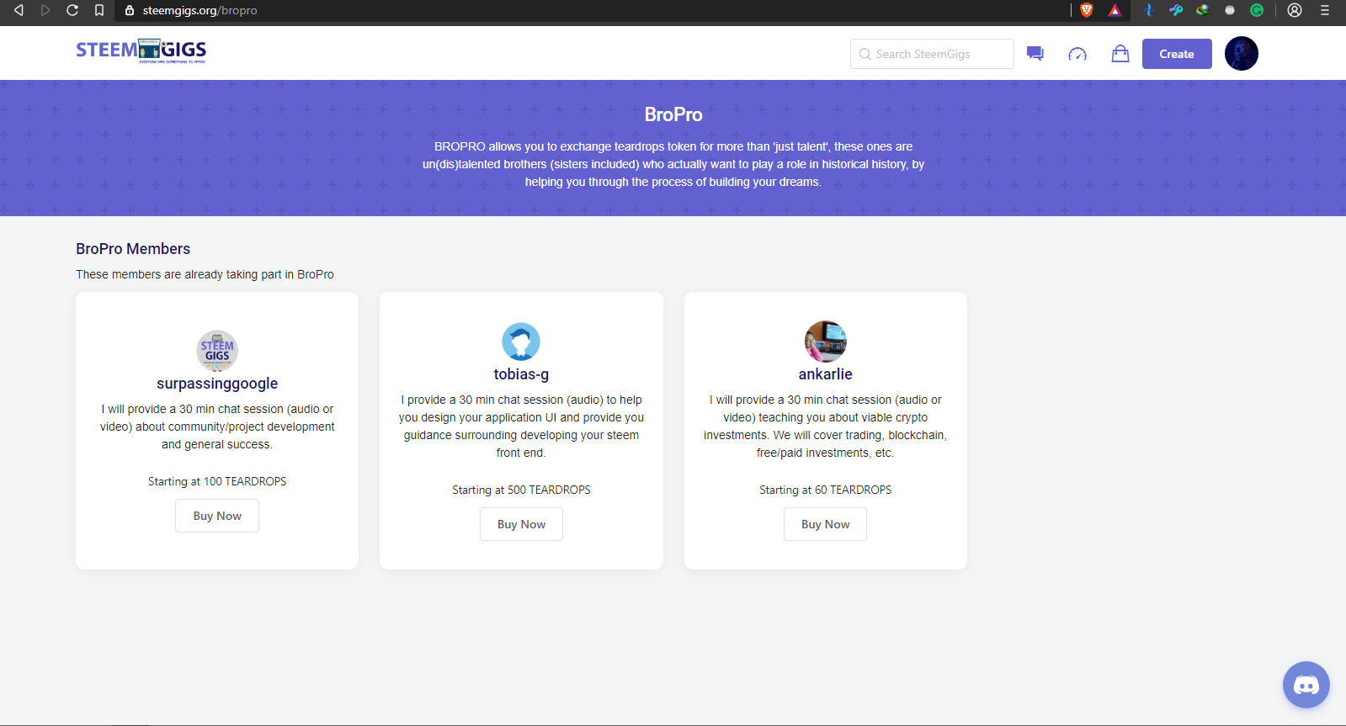
Task: Go forward in browser history
Action: [x=45, y=10]
